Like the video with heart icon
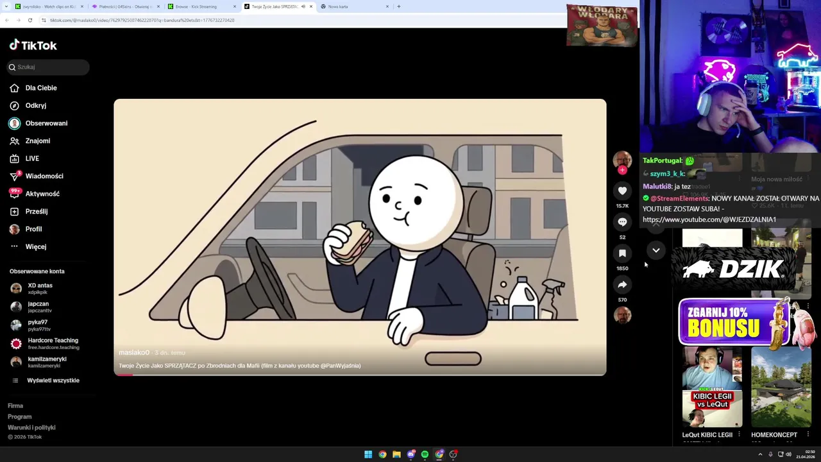Screen dimensions: 821x462 [622, 191]
